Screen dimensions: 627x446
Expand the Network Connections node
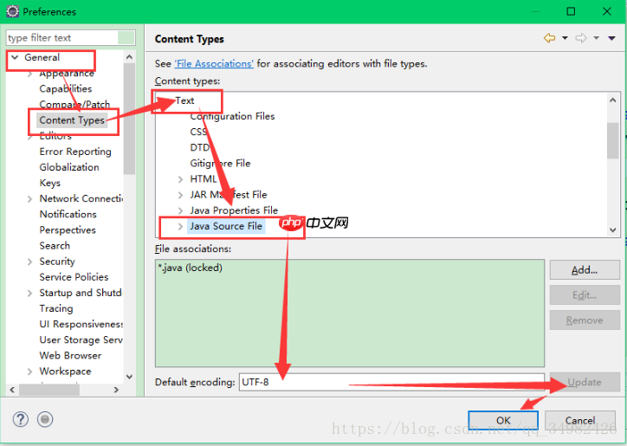coord(29,199)
